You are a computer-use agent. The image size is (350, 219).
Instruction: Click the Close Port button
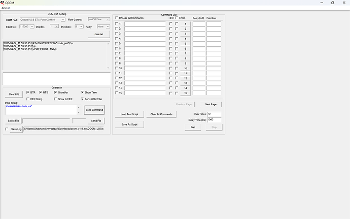tap(99, 34)
